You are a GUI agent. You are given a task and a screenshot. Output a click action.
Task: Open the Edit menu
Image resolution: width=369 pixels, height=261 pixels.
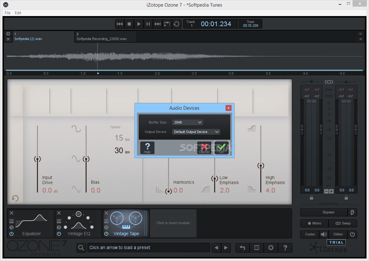click(x=18, y=13)
